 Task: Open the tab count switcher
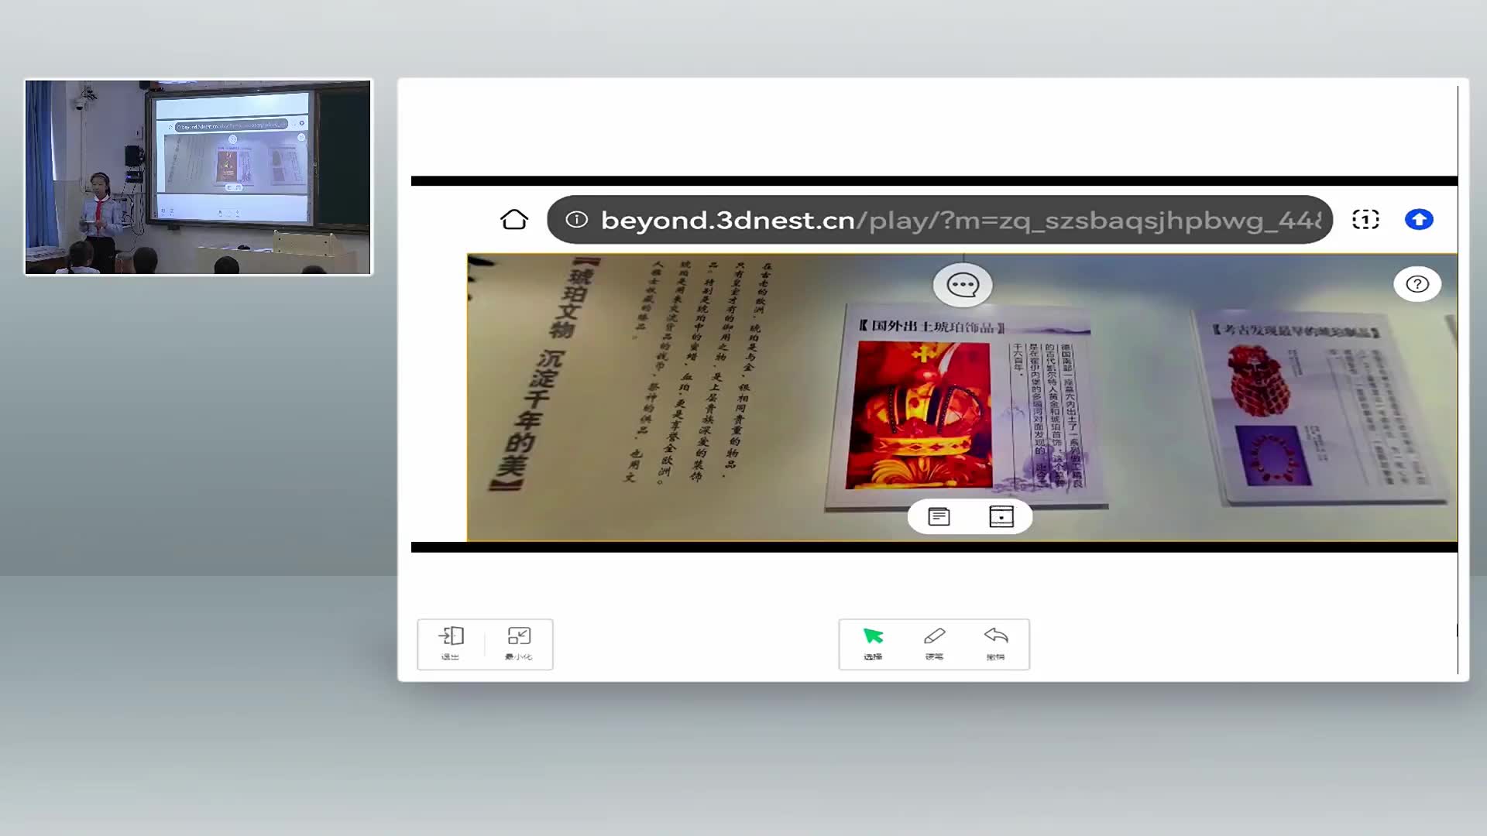pos(1365,220)
